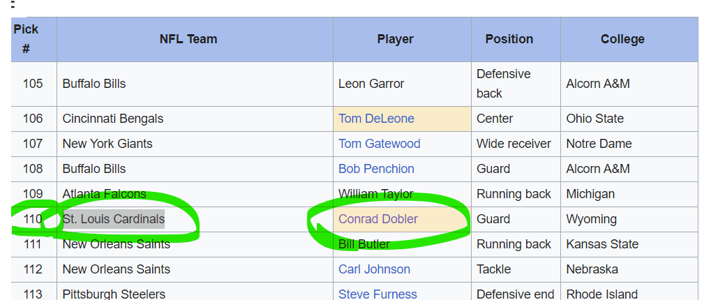Screen dimensions: 711x300
Task: Click the College column header
Action: tap(622, 39)
